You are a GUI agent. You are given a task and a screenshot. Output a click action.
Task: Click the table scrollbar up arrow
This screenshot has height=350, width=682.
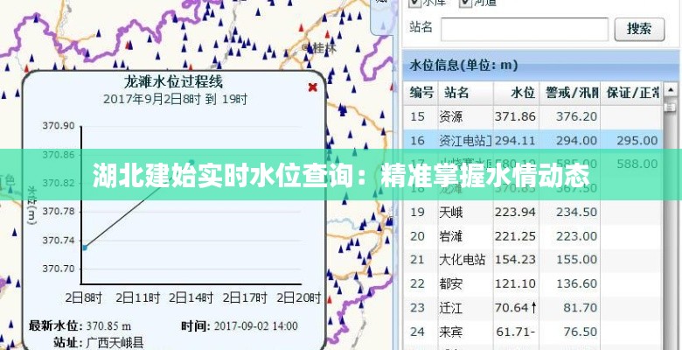click(x=671, y=89)
